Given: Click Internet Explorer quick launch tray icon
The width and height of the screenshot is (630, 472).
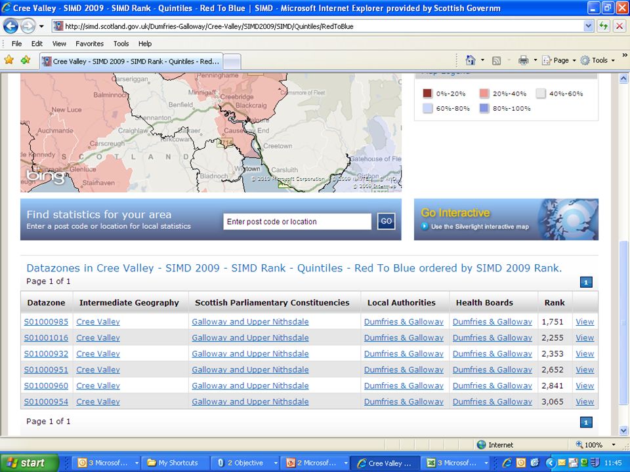Looking at the screenshot, I should tap(507, 463).
